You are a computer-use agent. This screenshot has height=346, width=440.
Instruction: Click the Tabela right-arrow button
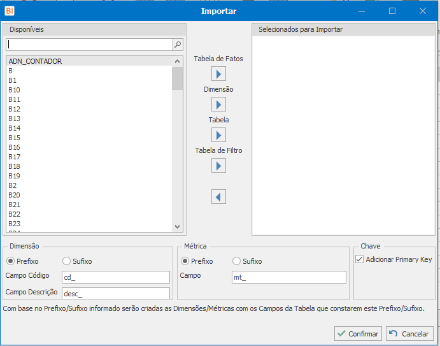coord(218,135)
